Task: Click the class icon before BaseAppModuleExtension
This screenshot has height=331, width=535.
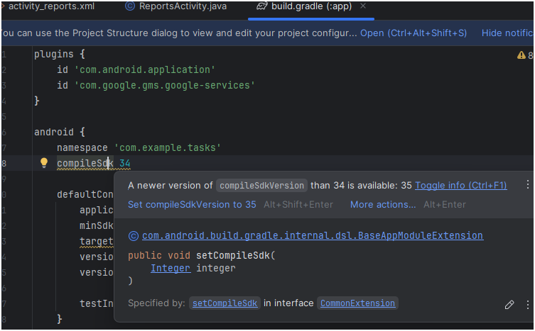Action: [x=133, y=236]
